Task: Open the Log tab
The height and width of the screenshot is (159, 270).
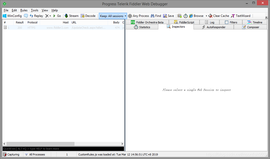Action: (x=210, y=22)
